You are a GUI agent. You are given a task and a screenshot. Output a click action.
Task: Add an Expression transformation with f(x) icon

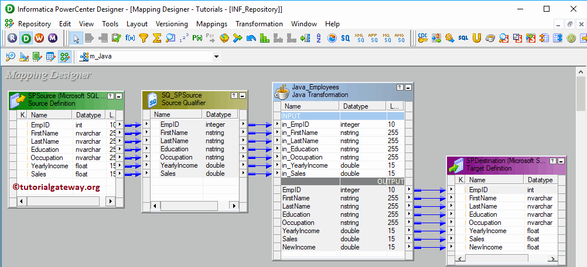coord(130,38)
